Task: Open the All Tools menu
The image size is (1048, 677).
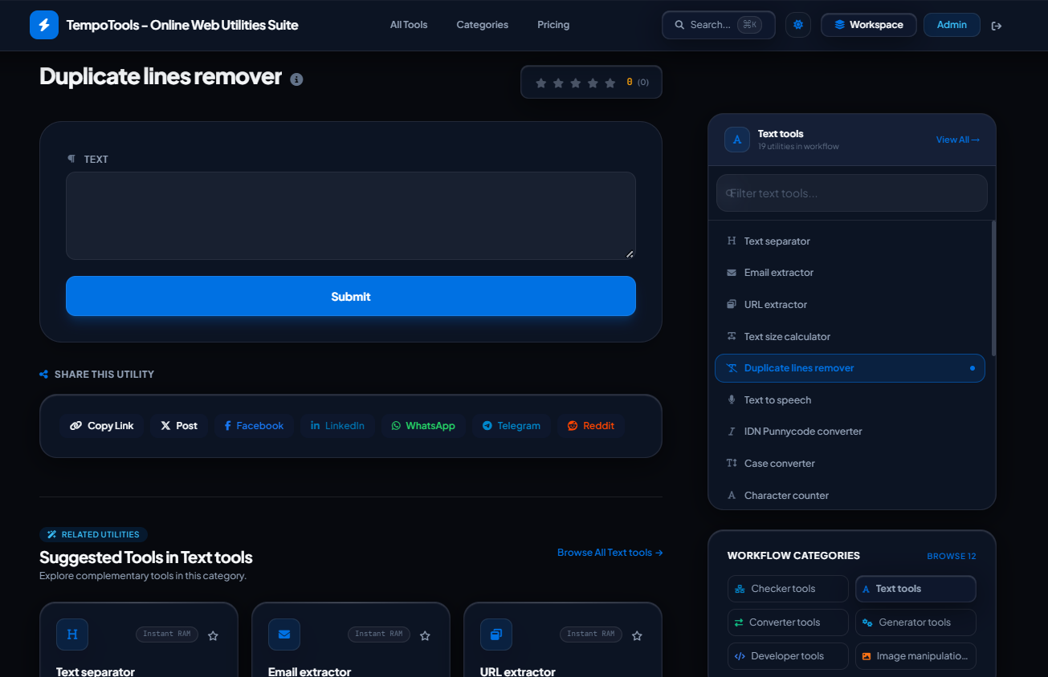Action: point(409,25)
